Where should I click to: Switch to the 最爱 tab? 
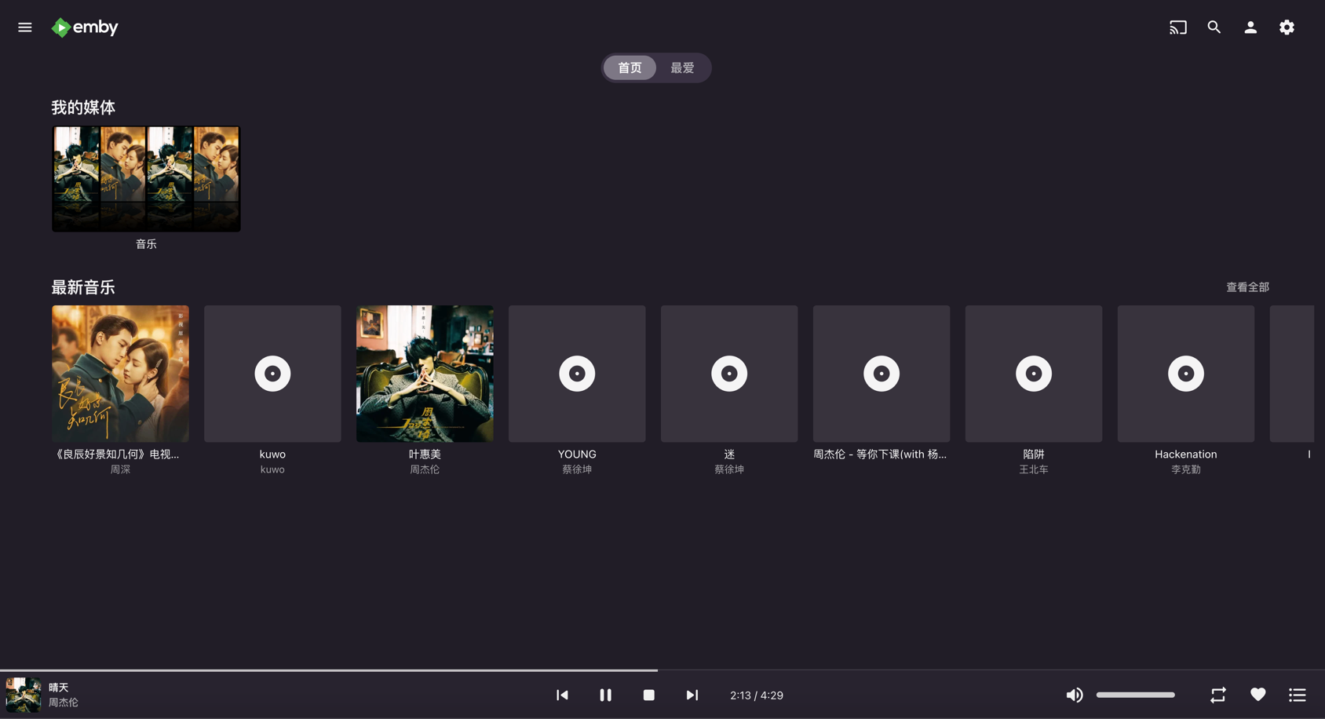[x=682, y=68]
